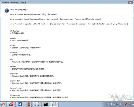The width and height of the screenshot is (134, 107).
Task: Select the '/norestart' parameter heading
Action: tap(14, 74)
